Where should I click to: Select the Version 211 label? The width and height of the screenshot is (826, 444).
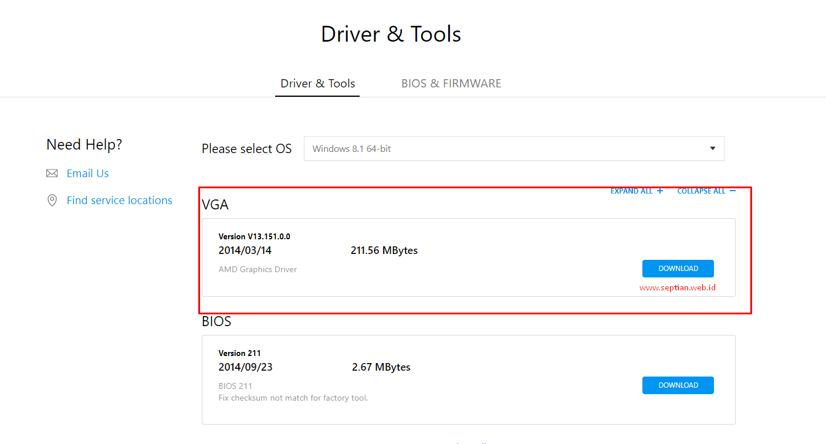pos(240,353)
